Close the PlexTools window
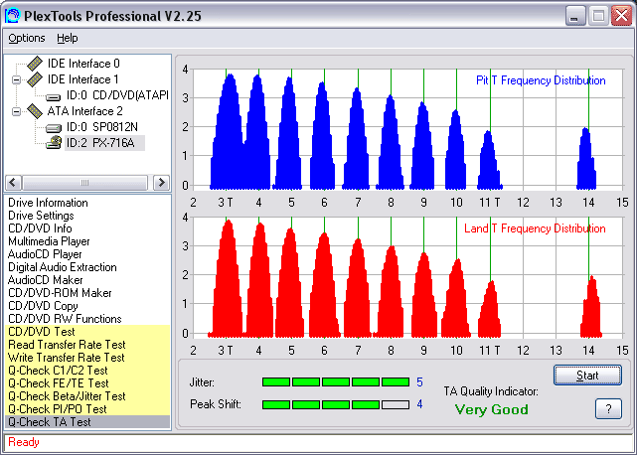Viewport: 637px width, 455px height. [x=621, y=16]
